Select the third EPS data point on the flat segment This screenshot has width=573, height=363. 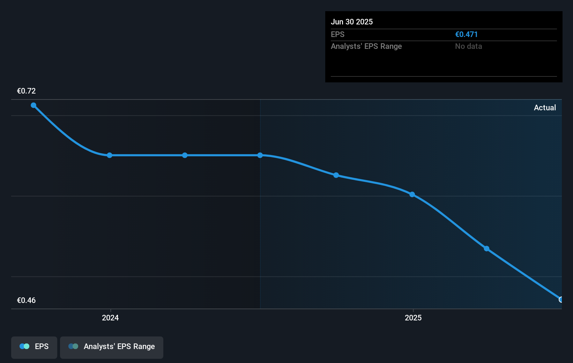click(x=185, y=155)
